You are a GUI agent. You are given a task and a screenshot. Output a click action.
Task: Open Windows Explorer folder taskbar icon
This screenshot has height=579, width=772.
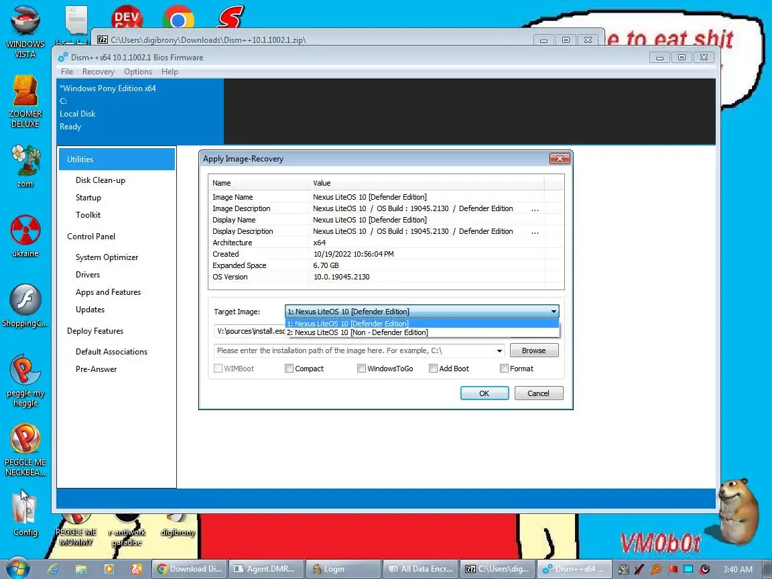[x=80, y=569]
